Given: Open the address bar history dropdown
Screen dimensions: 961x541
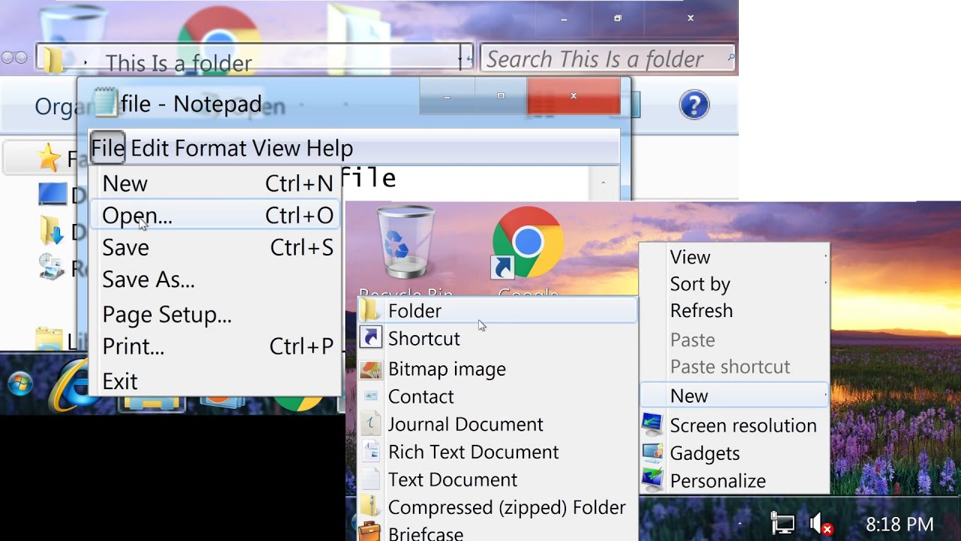Looking at the screenshot, I should click(x=459, y=59).
